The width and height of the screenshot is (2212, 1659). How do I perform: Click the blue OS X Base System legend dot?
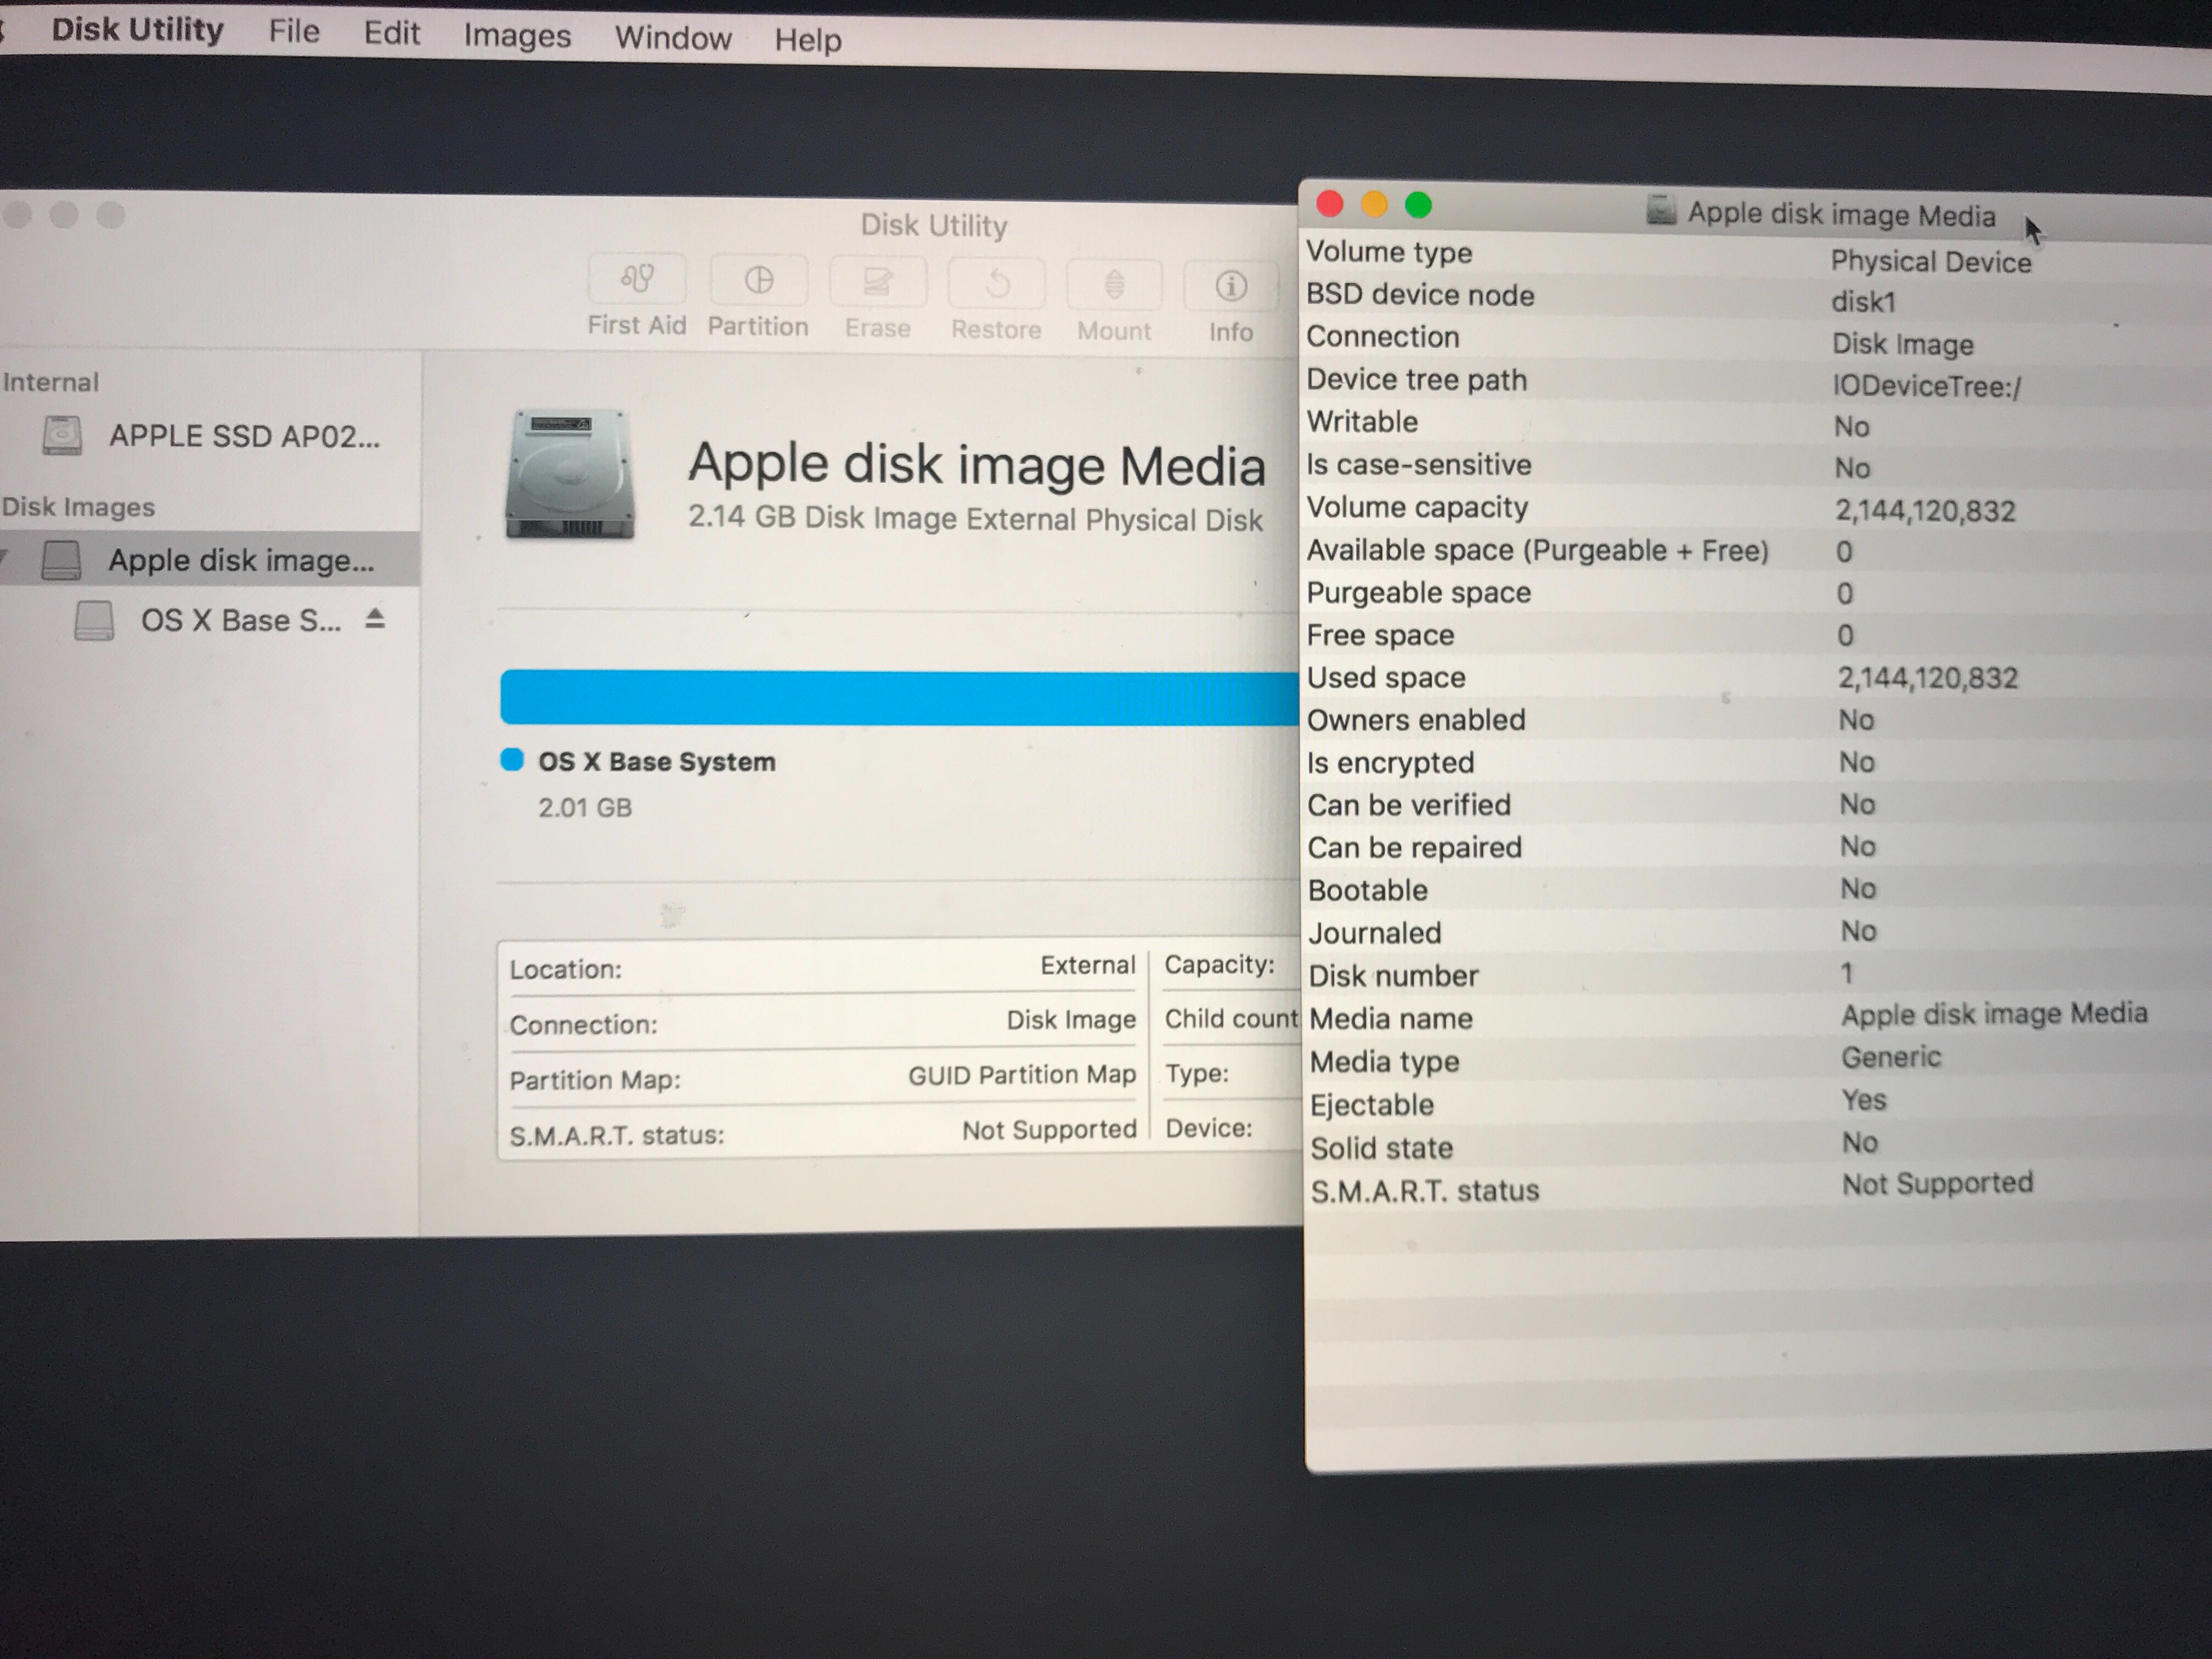tap(512, 760)
